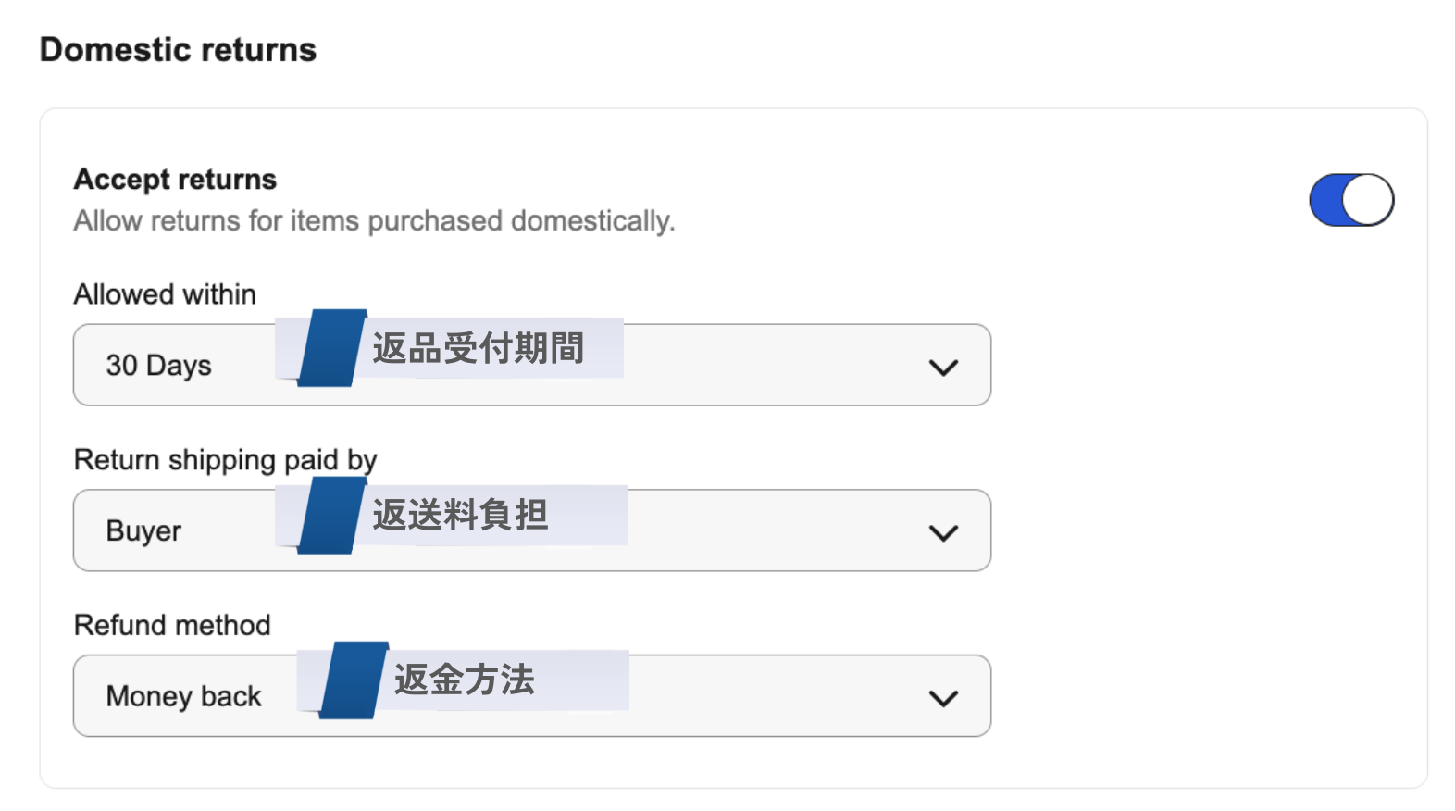Click the Allowed within field label
The height and width of the screenshot is (811, 1455).
coord(165,294)
